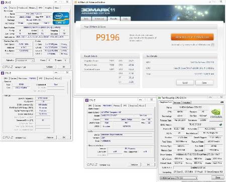Click the NVIDIA logo in GPU-Z
The width and height of the screenshot is (226, 182).
coord(216,113)
